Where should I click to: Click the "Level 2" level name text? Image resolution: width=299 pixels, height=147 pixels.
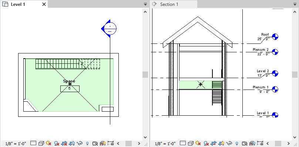pos(263,71)
